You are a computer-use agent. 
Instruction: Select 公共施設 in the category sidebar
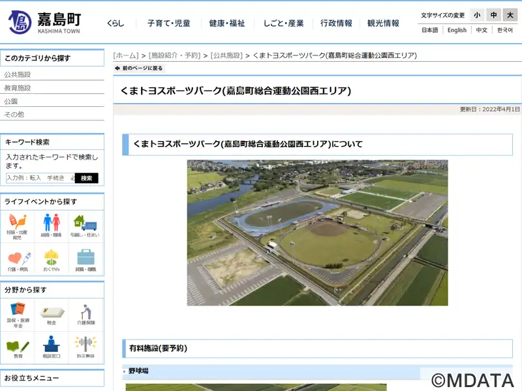point(18,74)
